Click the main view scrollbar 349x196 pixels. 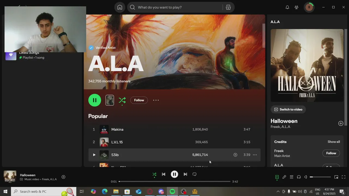tap(264, 36)
